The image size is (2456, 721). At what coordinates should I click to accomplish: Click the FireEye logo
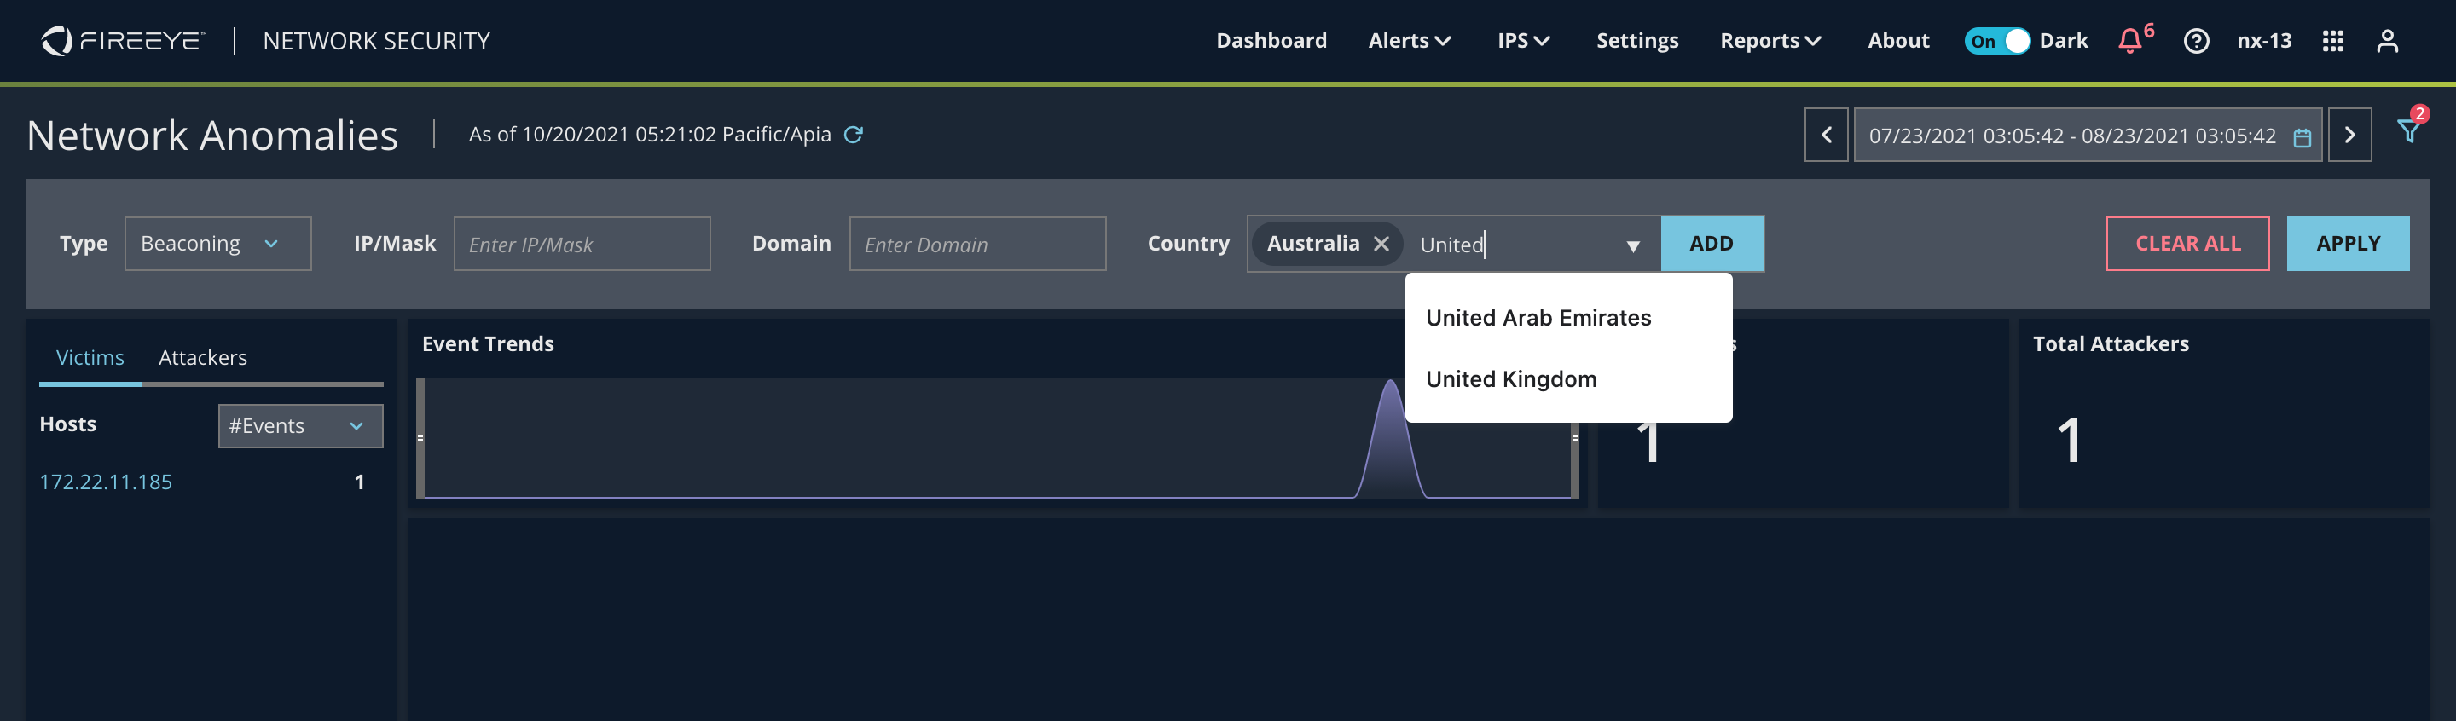click(x=123, y=41)
